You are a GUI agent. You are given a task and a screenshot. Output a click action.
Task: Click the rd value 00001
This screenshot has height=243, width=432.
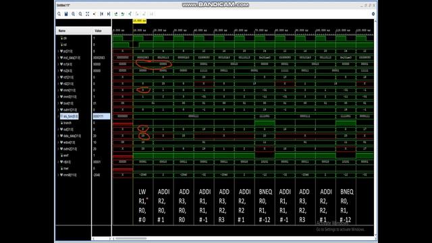point(97,162)
